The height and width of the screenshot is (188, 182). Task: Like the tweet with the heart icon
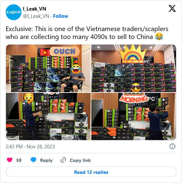click(x=10, y=160)
